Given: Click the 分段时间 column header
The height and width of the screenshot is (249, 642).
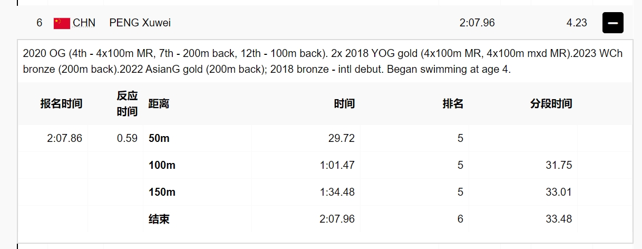Looking at the screenshot, I should (x=551, y=103).
